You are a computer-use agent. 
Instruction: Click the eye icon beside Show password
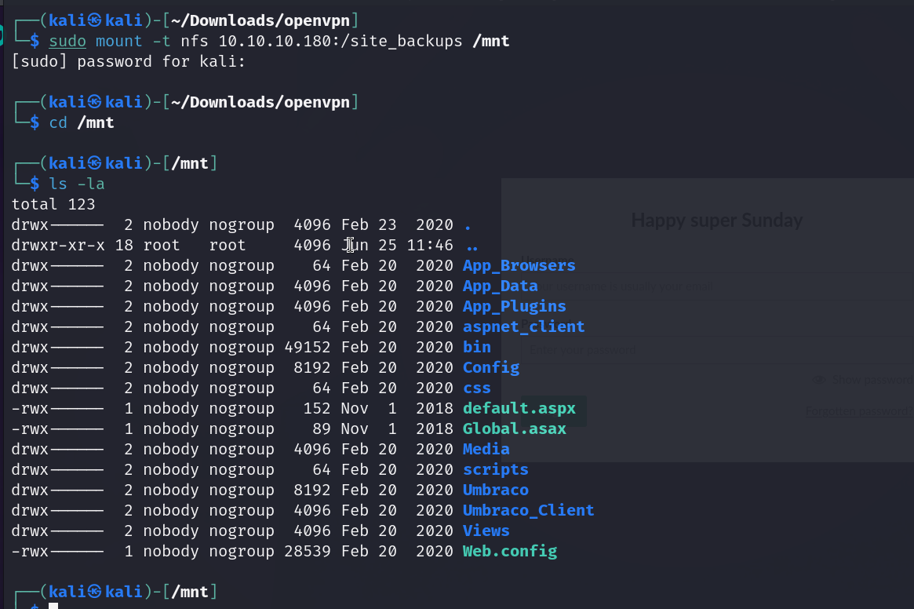[x=819, y=380]
